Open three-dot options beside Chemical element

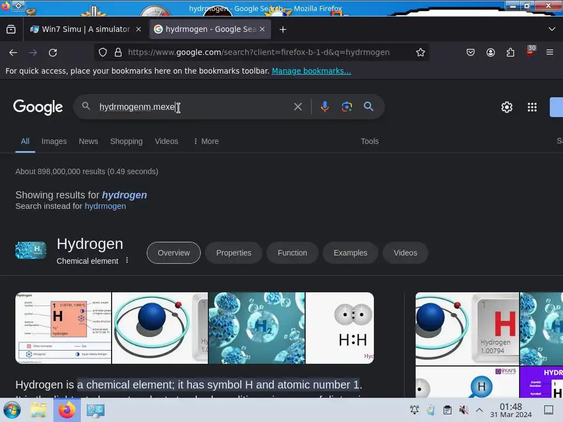127,260
